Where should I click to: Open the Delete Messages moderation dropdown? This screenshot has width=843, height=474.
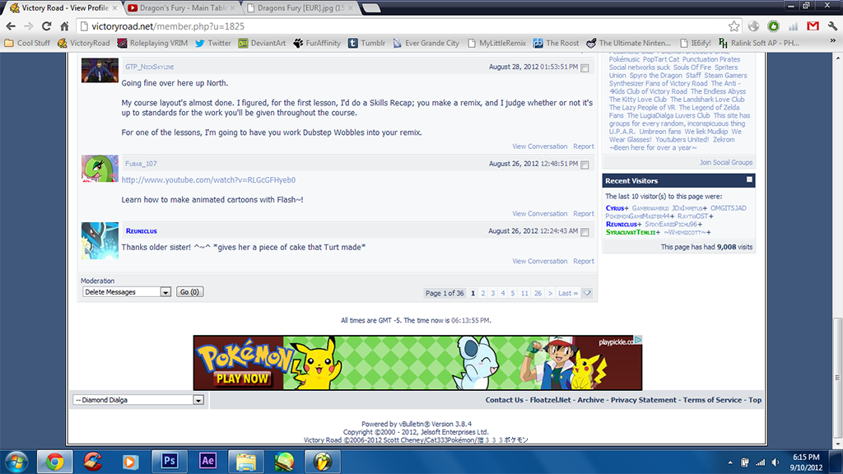click(x=165, y=292)
